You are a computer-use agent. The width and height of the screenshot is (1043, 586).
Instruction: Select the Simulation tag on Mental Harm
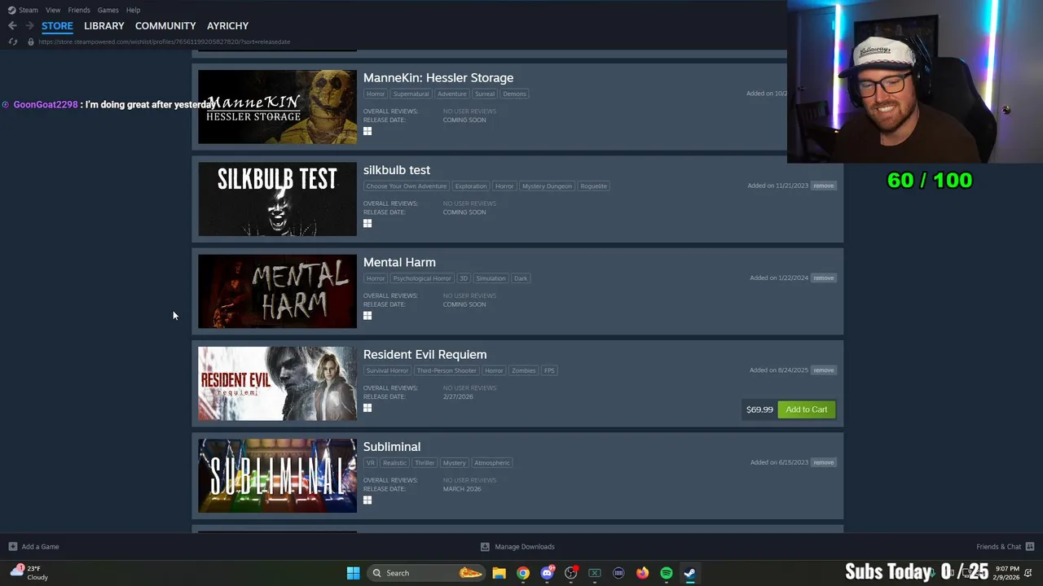coord(491,278)
